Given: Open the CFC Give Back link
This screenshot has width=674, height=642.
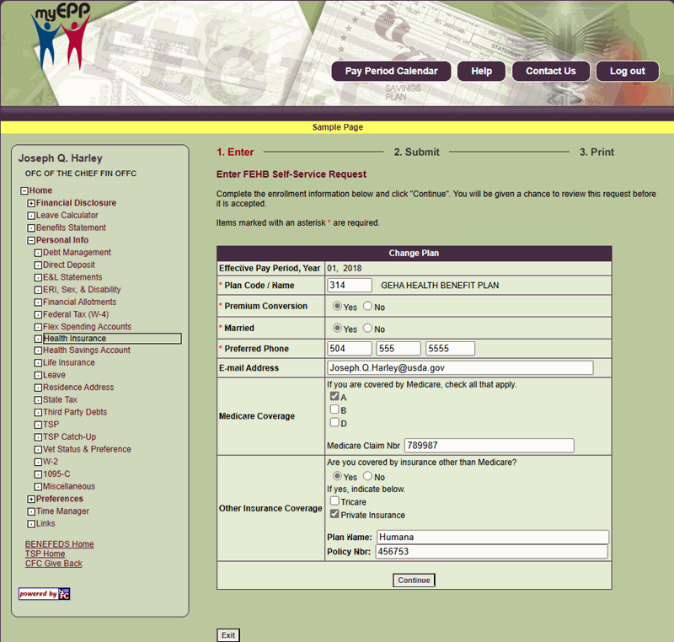Looking at the screenshot, I should pyautogui.click(x=54, y=564).
